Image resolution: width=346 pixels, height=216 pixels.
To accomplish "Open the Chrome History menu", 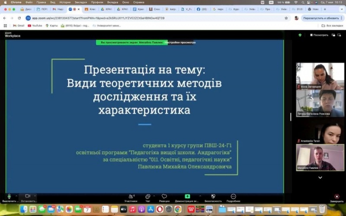I will [65, 2].
